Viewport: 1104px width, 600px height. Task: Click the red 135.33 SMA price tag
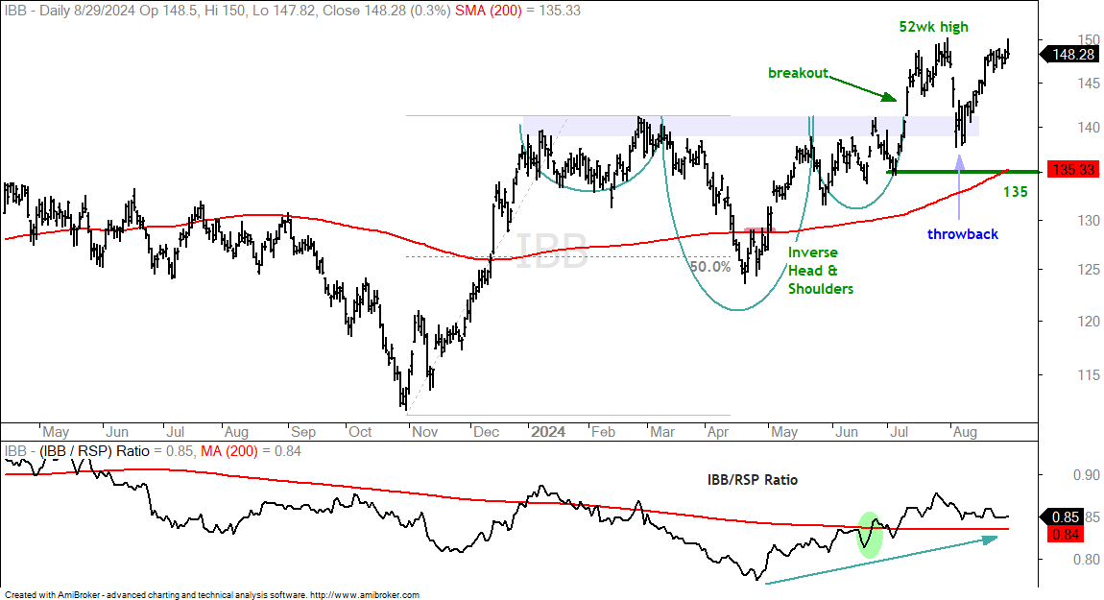click(x=1072, y=170)
